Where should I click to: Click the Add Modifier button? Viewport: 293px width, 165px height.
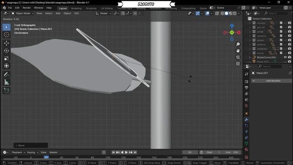click(271, 81)
